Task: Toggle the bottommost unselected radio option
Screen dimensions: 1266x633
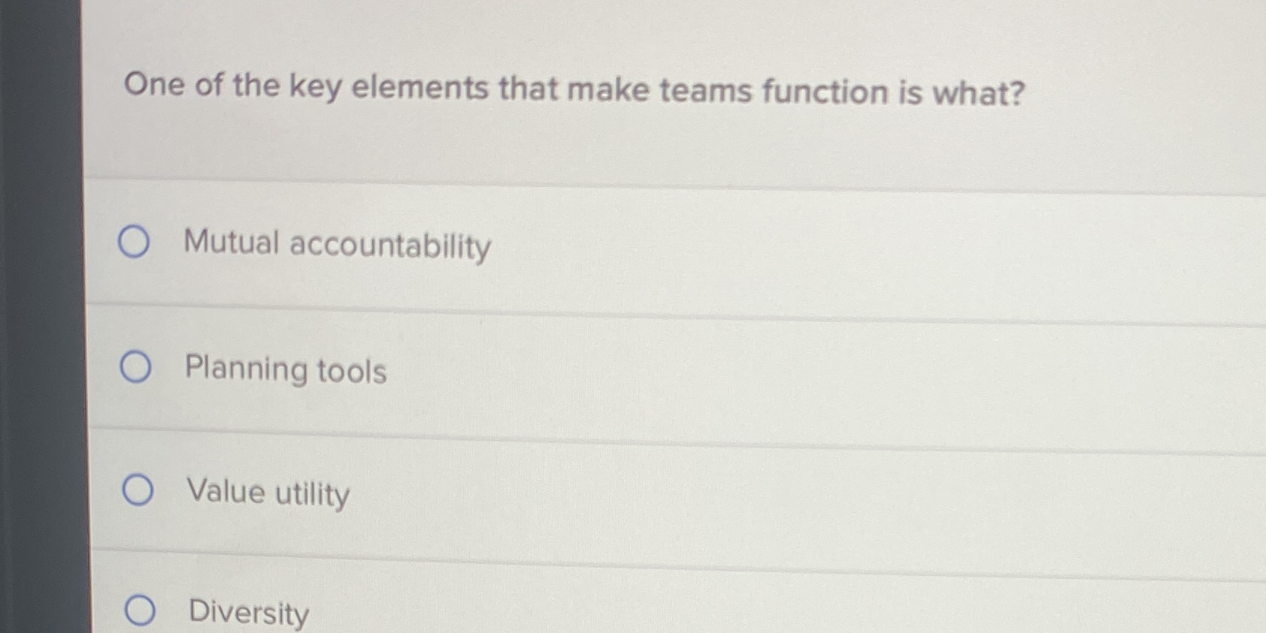Action: (140, 611)
